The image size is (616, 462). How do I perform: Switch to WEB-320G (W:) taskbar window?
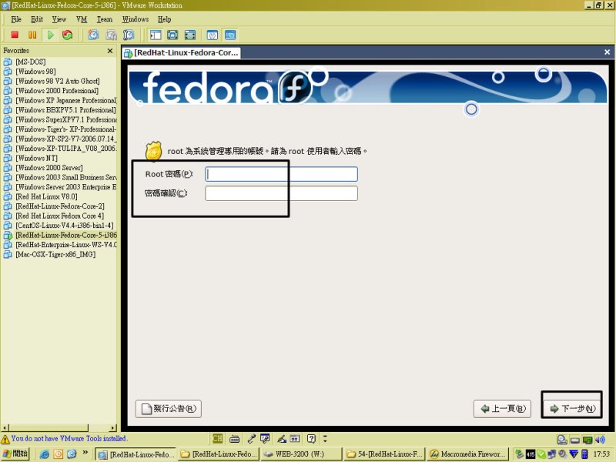[x=300, y=454]
